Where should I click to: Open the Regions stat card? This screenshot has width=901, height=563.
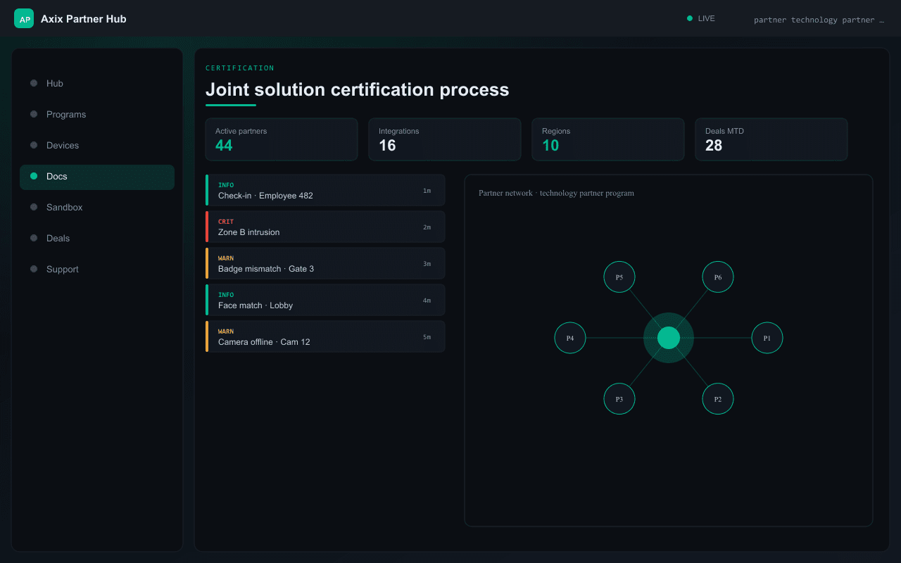[x=608, y=139]
